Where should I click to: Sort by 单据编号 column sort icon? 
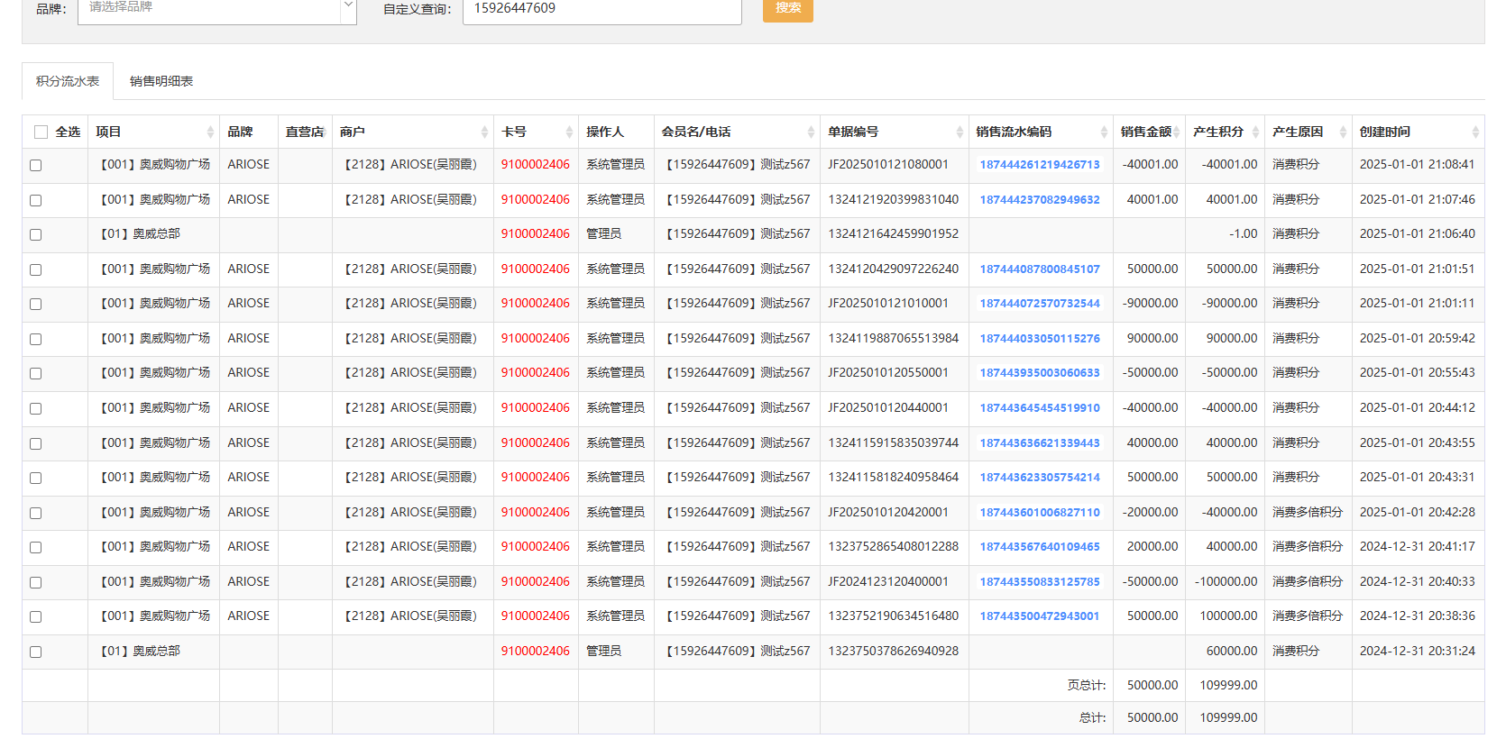click(960, 132)
